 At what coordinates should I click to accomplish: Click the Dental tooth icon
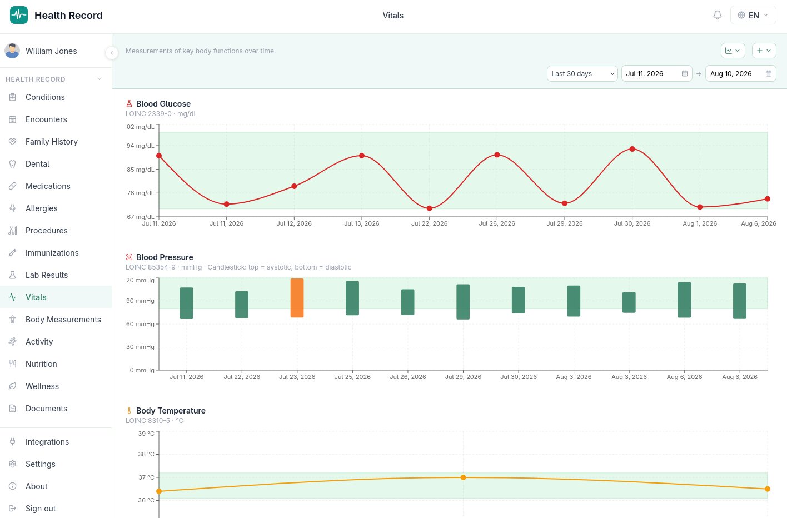[x=13, y=164]
